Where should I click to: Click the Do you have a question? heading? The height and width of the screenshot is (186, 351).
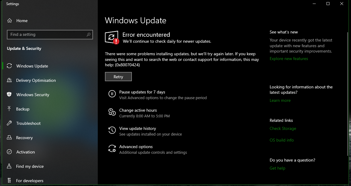tap(292, 160)
